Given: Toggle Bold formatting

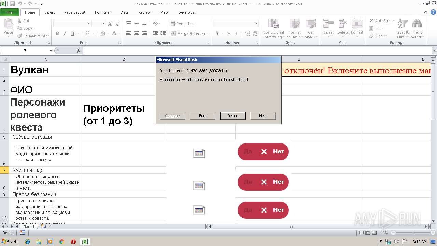Looking at the screenshot, I should 57,33.
